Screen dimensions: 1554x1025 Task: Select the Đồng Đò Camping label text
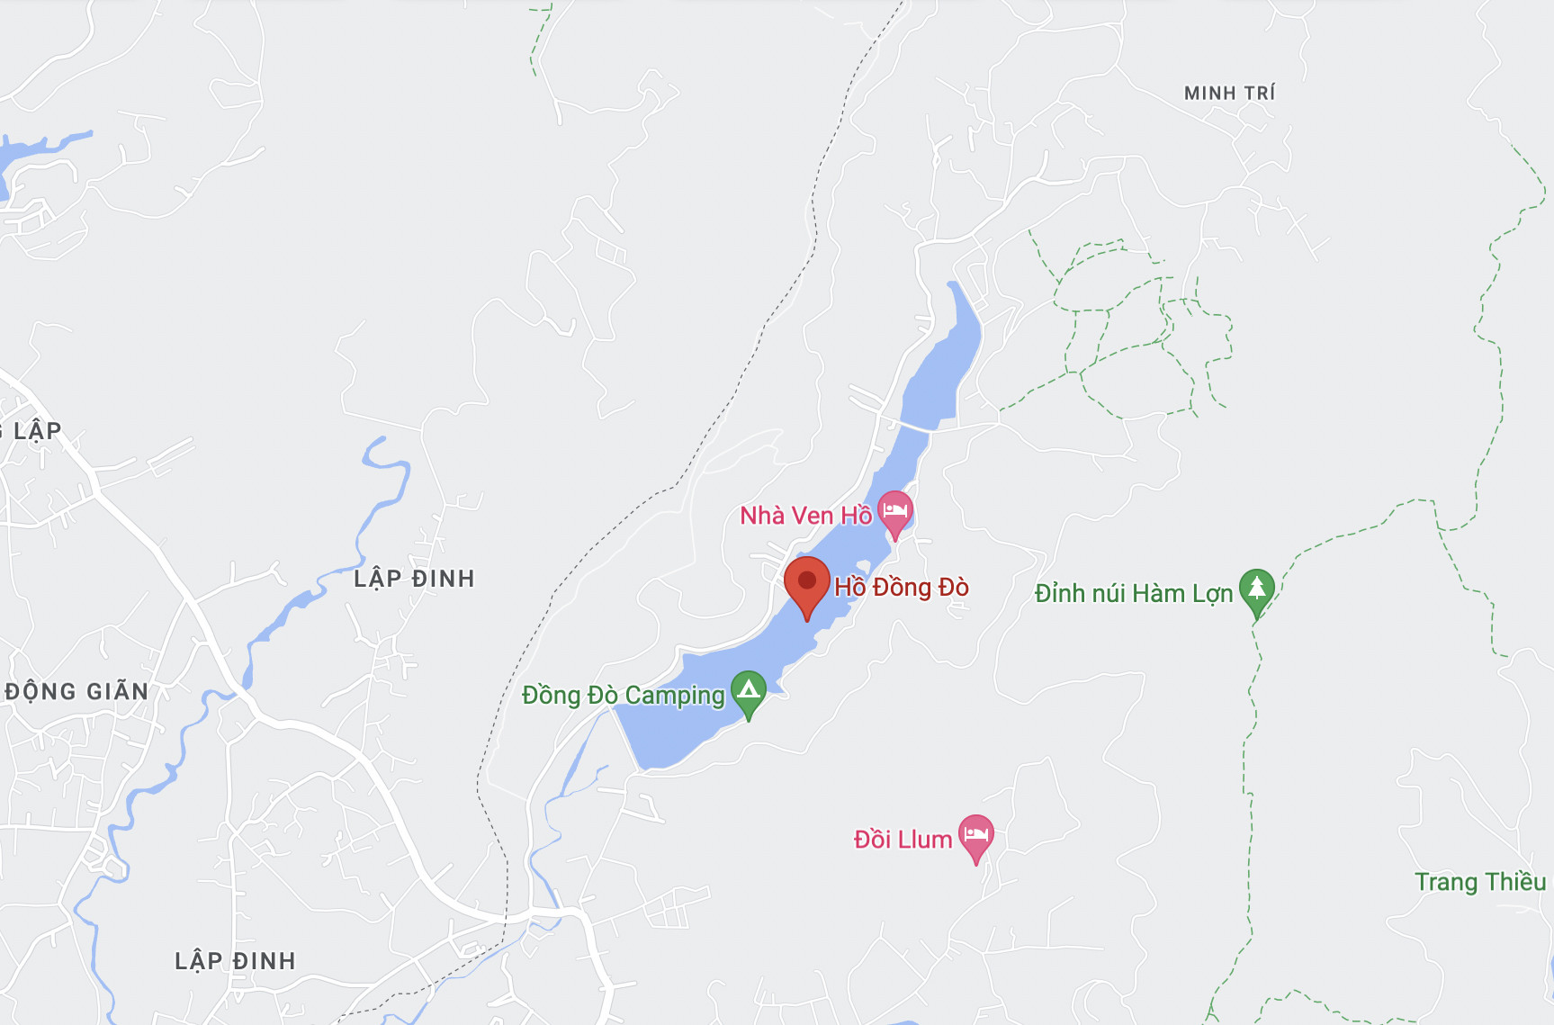624,696
